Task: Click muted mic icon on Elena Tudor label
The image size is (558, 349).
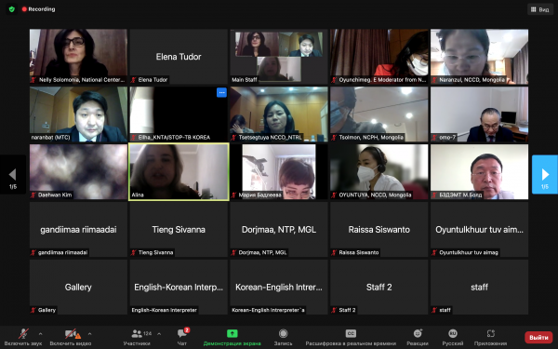Action: (134, 80)
